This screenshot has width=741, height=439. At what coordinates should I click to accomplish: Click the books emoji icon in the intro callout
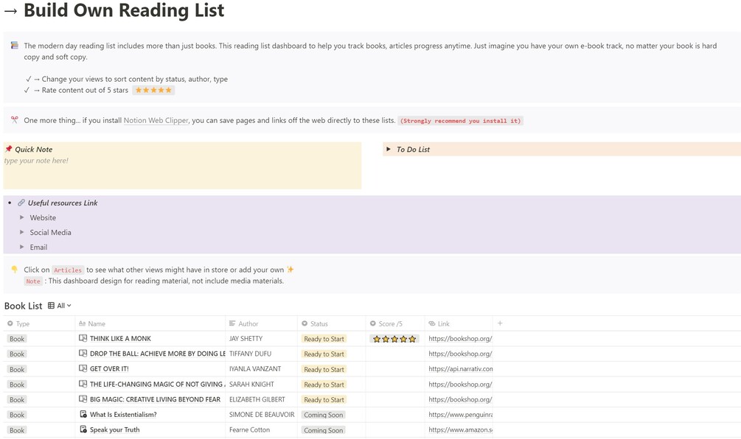point(14,46)
